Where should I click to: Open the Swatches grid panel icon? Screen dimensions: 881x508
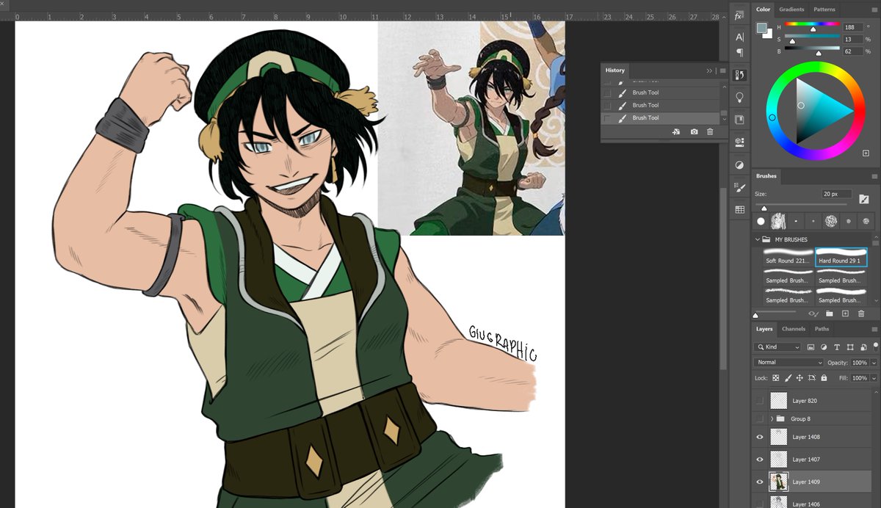coord(739,210)
